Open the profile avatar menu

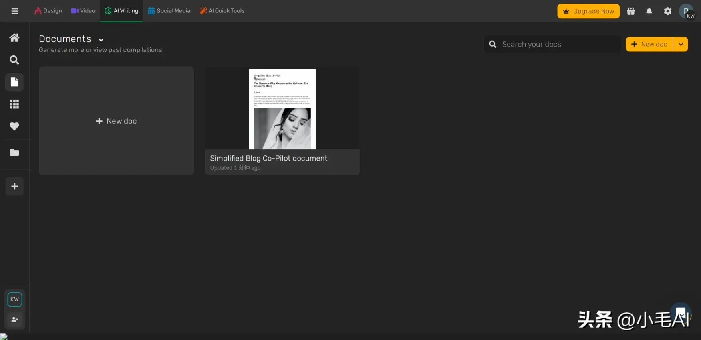[x=686, y=11]
